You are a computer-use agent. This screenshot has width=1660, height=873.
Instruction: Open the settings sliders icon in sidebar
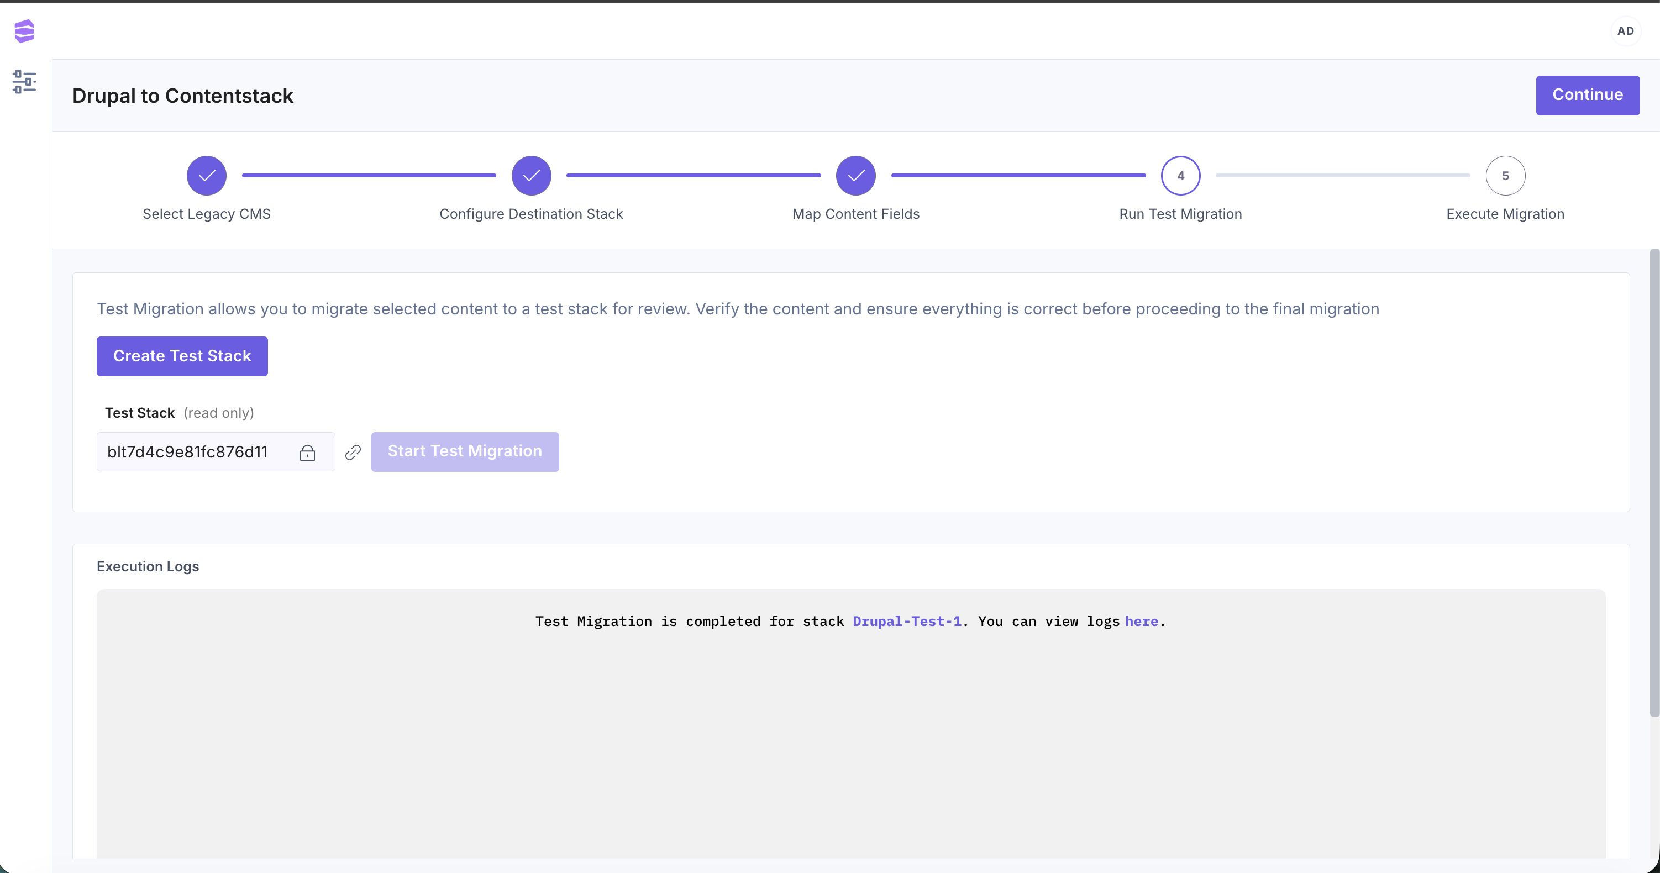click(x=24, y=82)
